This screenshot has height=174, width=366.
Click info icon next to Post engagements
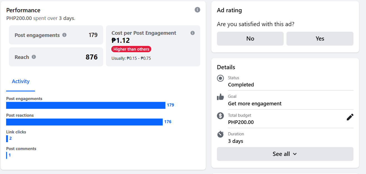[65, 35]
